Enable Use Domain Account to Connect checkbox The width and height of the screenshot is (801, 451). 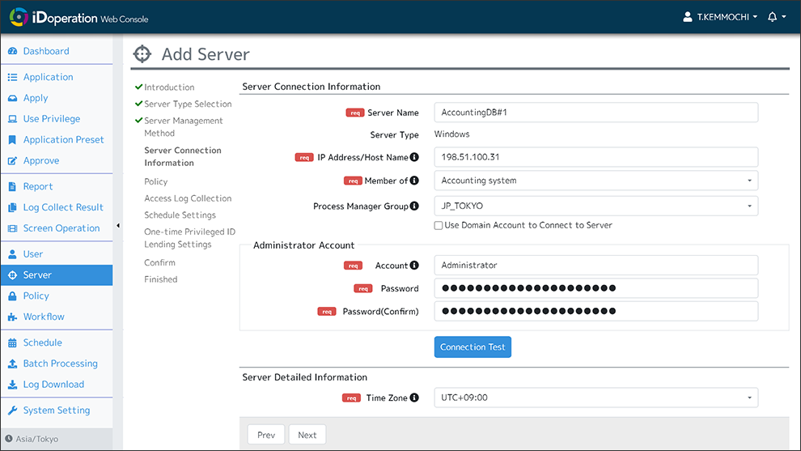click(439, 225)
